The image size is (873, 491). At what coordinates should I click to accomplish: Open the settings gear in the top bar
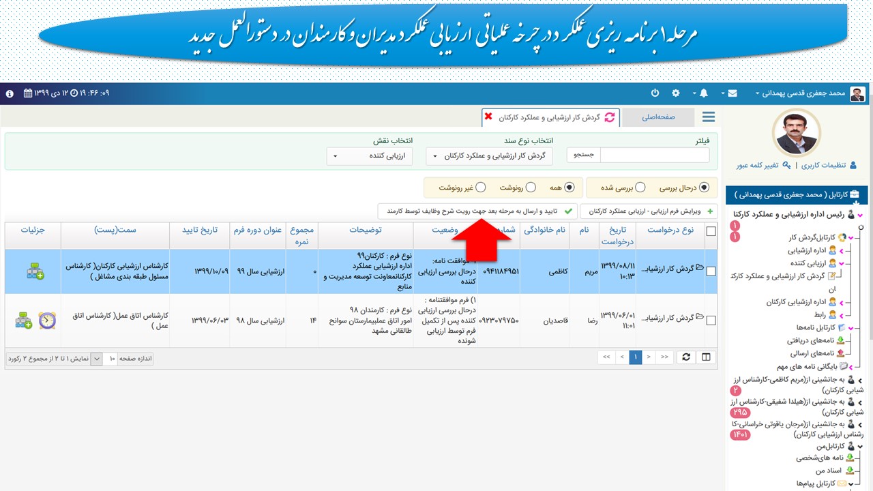click(676, 93)
